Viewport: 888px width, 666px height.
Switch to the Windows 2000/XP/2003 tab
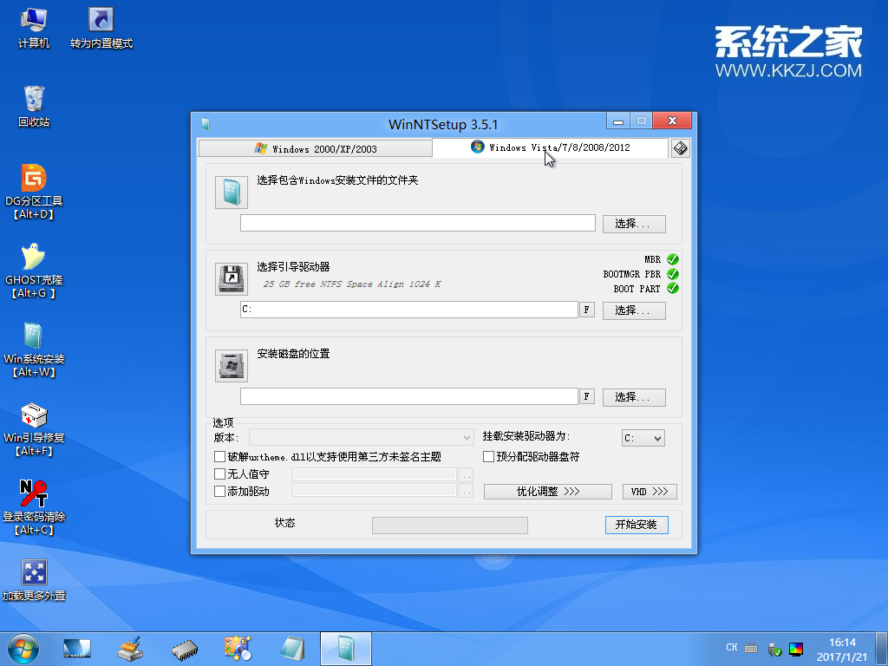[315, 147]
